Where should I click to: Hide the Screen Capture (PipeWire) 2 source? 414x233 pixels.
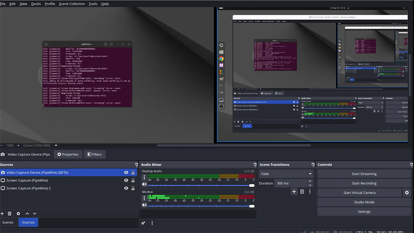click(x=126, y=188)
